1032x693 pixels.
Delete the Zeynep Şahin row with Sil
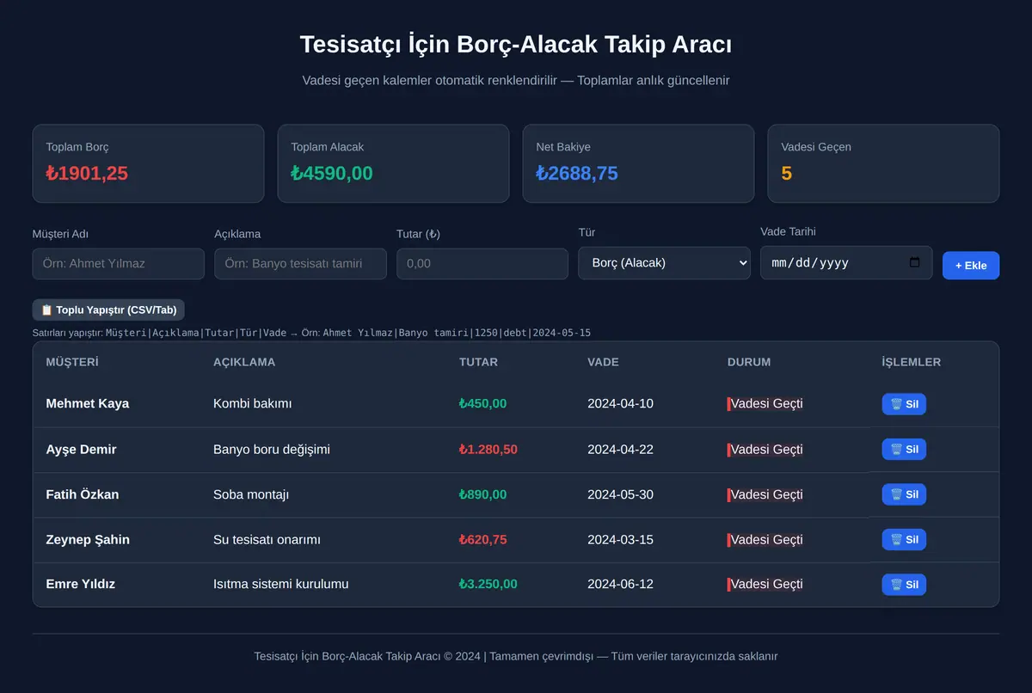tap(904, 539)
